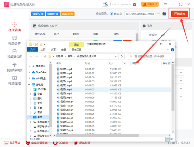Click the 添加文件 button
The height and width of the screenshot is (147, 194).
[38, 14]
